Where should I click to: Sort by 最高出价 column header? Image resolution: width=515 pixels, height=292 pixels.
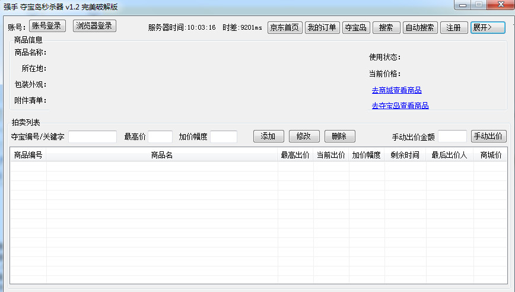[295, 155]
